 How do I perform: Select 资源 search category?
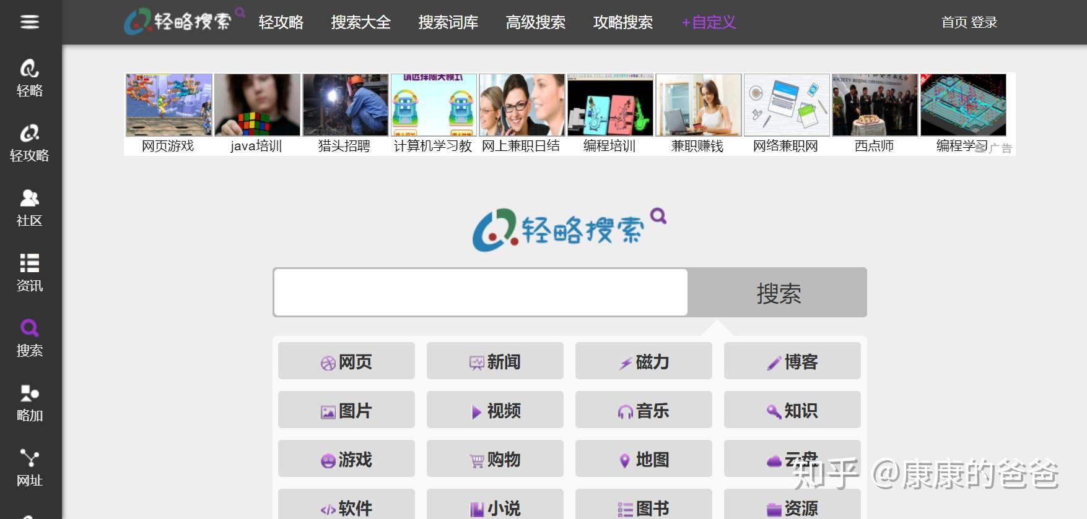(x=792, y=504)
